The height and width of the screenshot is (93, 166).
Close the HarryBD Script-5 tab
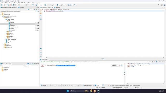click(52, 7)
